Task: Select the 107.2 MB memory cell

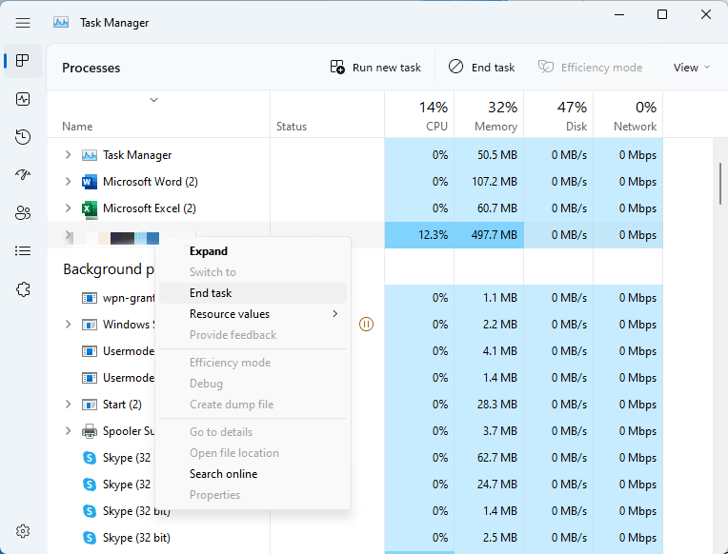Action: 489,182
